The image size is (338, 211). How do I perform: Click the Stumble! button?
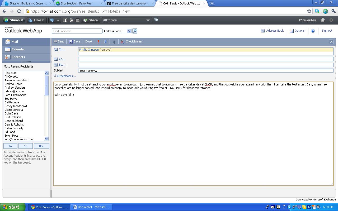[x=13, y=20]
